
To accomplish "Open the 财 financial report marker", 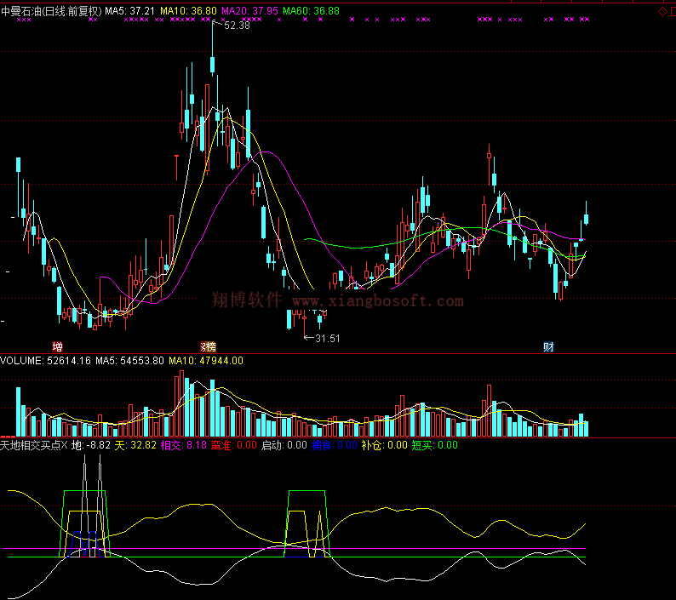I will [548, 347].
